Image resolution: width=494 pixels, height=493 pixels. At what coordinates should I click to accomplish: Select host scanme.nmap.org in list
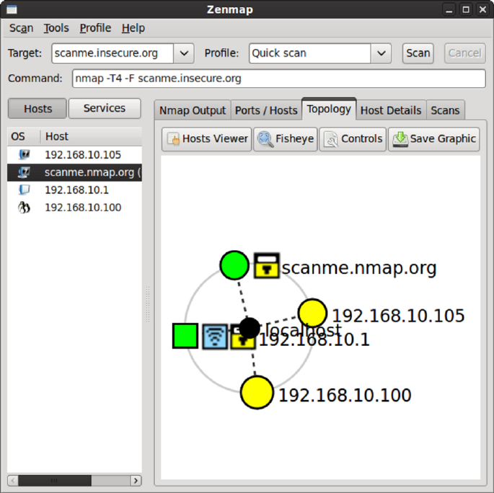point(74,172)
